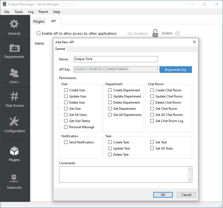Image resolution: width=223 pixels, height=208 pixels.
Task: Check the Get All Chat Rooms permission
Action: point(152,115)
